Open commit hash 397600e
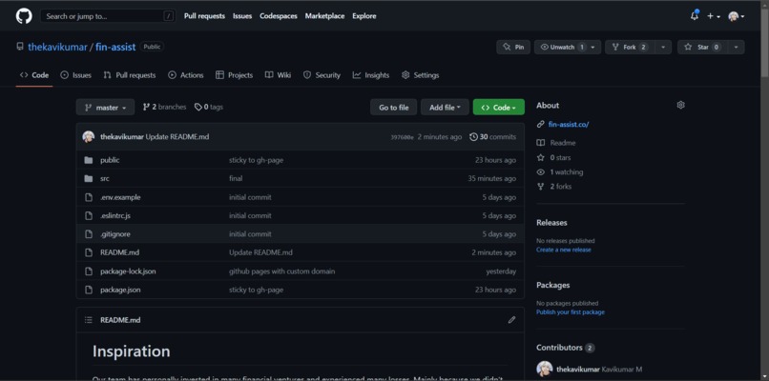This screenshot has height=381, width=769. pyautogui.click(x=402, y=137)
